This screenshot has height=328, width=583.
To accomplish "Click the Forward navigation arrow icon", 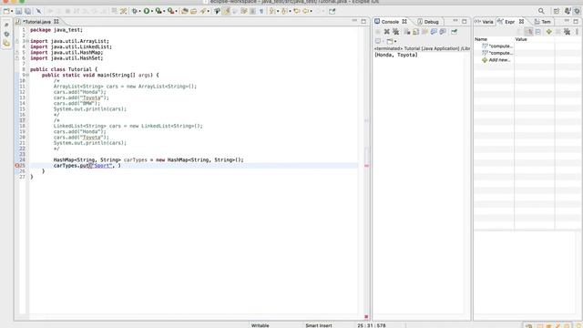I will point(318,11).
